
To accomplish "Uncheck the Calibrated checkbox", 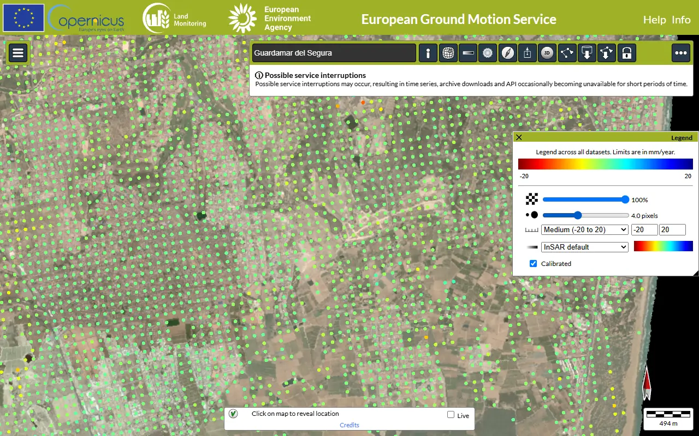I will pos(534,263).
